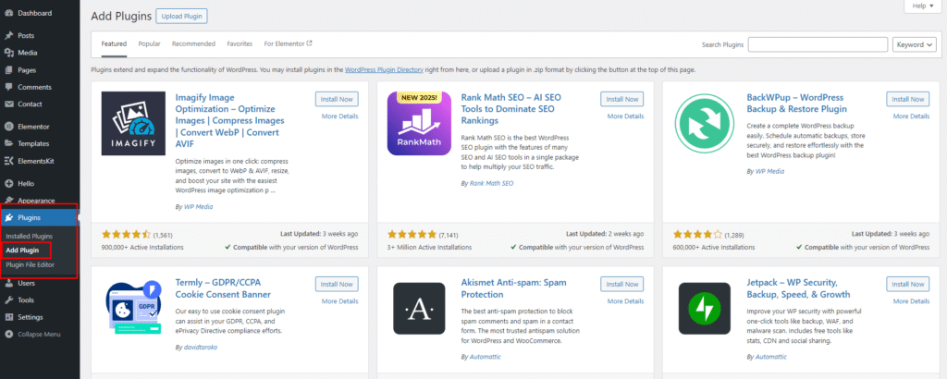
Task: Click the Hello plus icon in sidebar
Action: coord(8,183)
